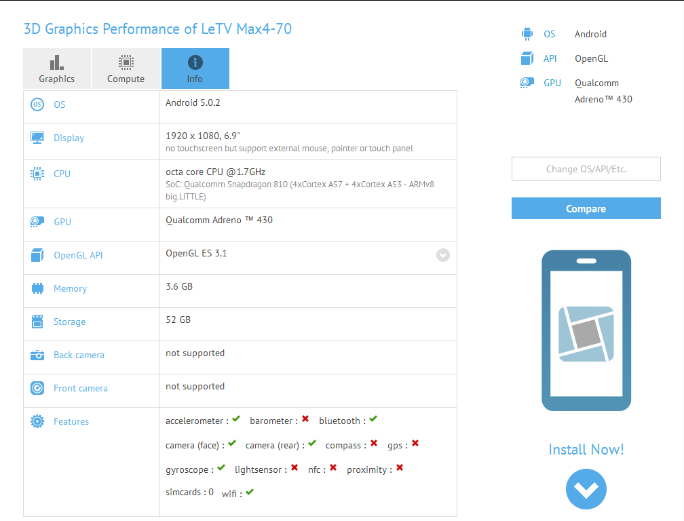Screen dimensions: 684x521
Task: Click the Memory label
Action: [x=71, y=288]
